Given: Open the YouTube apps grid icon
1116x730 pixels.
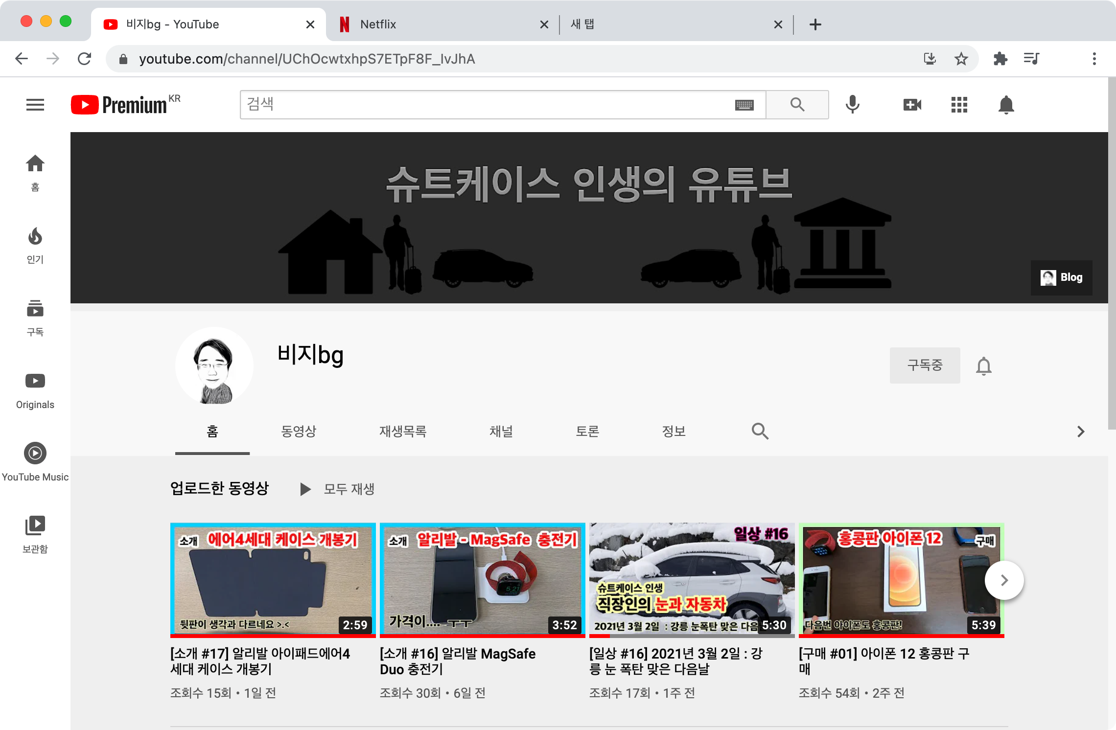Looking at the screenshot, I should click(959, 104).
